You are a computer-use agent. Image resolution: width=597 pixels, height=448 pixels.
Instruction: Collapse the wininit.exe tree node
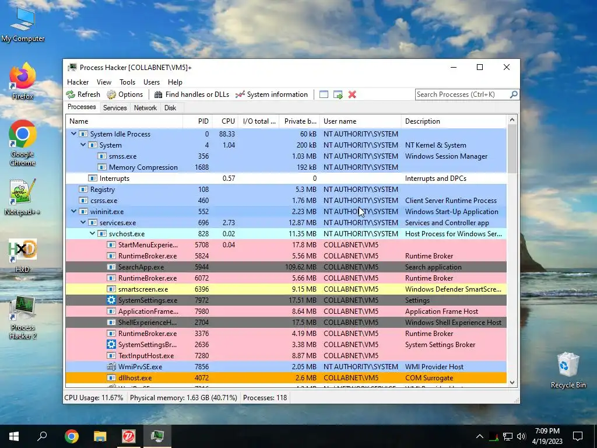pos(73,211)
